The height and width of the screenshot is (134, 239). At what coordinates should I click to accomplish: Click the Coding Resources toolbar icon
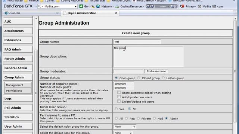point(117,6)
